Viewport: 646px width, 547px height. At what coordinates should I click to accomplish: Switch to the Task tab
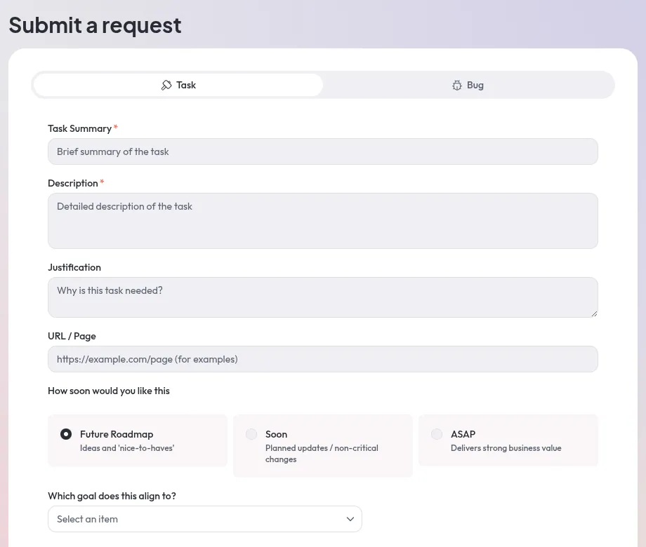coord(178,85)
